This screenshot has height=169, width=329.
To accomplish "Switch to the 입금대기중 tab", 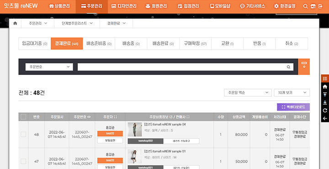I will [35, 43].
